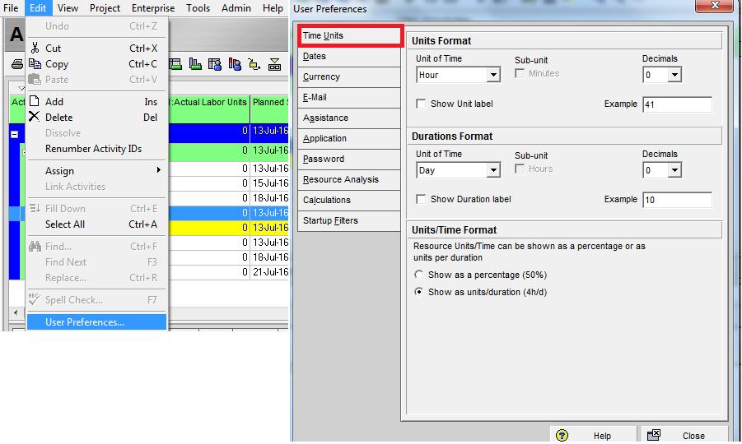Show the Resource Usage Profile toolbar icon
This screenshot has height=444, width=742.
[x=235, y=64]
